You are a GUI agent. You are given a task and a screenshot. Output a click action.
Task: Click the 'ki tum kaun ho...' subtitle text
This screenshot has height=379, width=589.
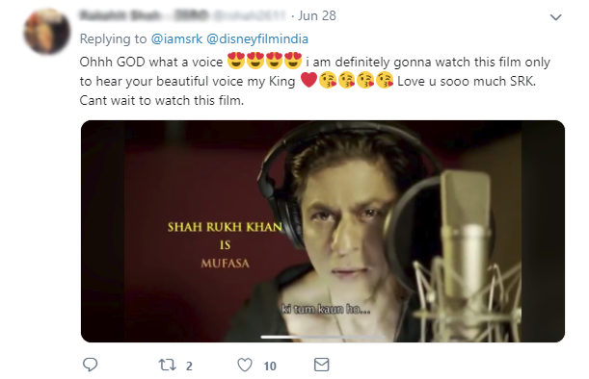coord(326,310)
